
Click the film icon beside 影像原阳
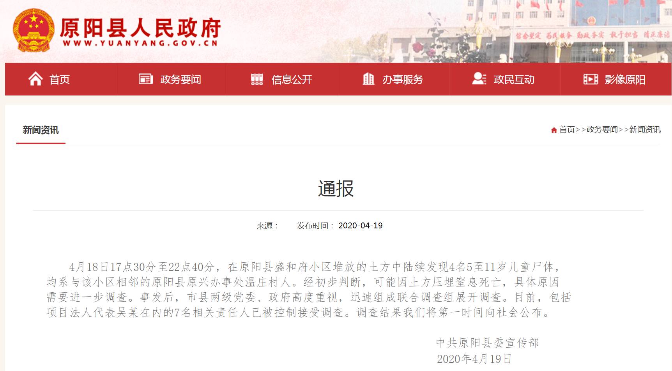point(591,79)
